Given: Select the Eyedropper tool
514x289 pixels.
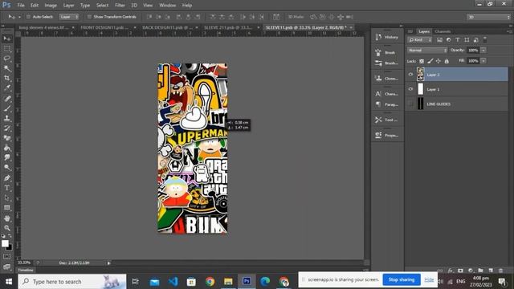Looking at the screenshot, I should point(7,88).
